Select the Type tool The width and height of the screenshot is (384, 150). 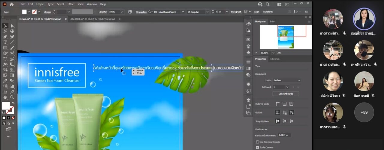point(5,42)
